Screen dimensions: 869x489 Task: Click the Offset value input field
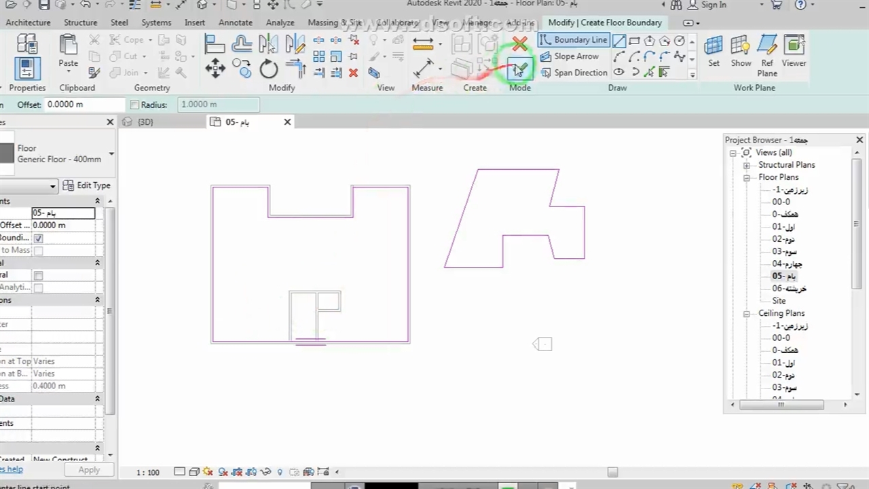click(84, 105)
